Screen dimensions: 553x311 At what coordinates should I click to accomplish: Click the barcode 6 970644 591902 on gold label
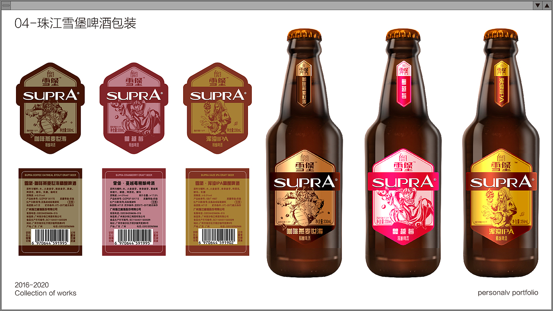pos(217,238)
